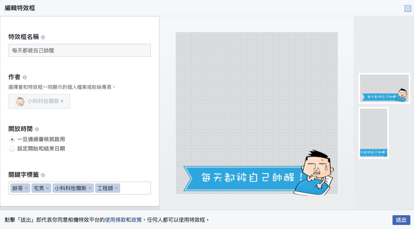Click the frame name input field

[79, 50]
